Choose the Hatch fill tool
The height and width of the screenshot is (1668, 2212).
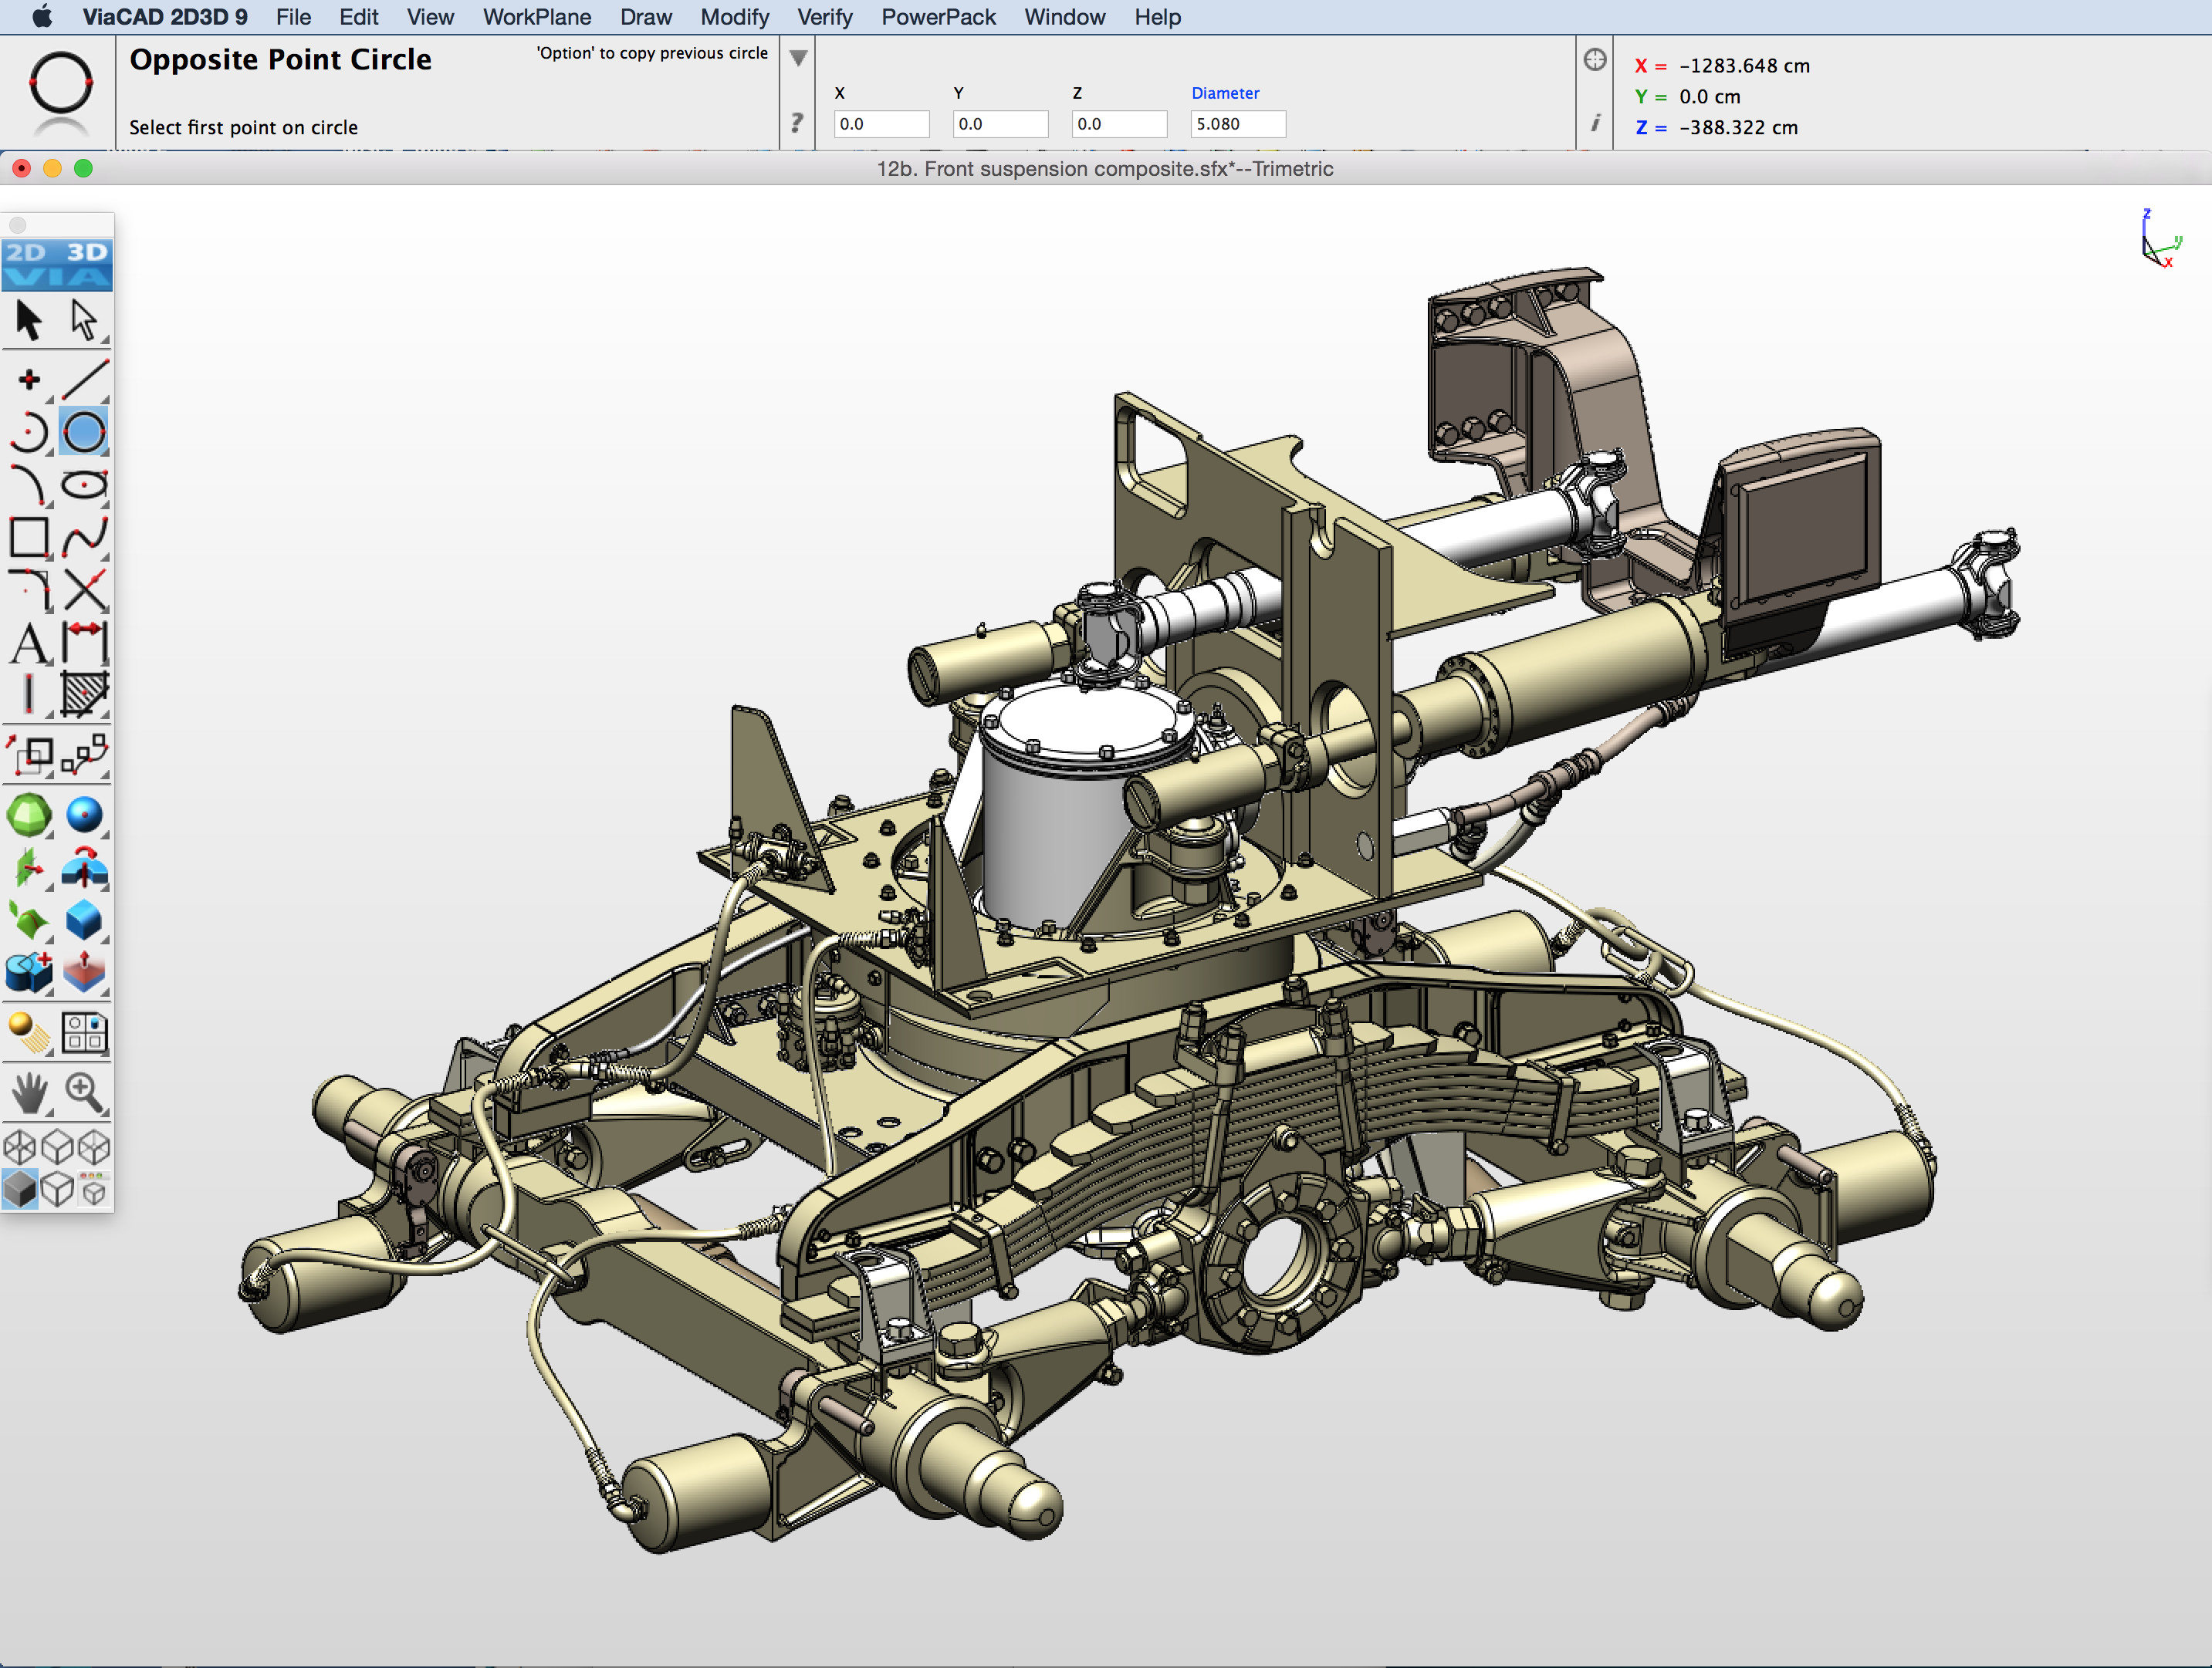coord(85,694)
